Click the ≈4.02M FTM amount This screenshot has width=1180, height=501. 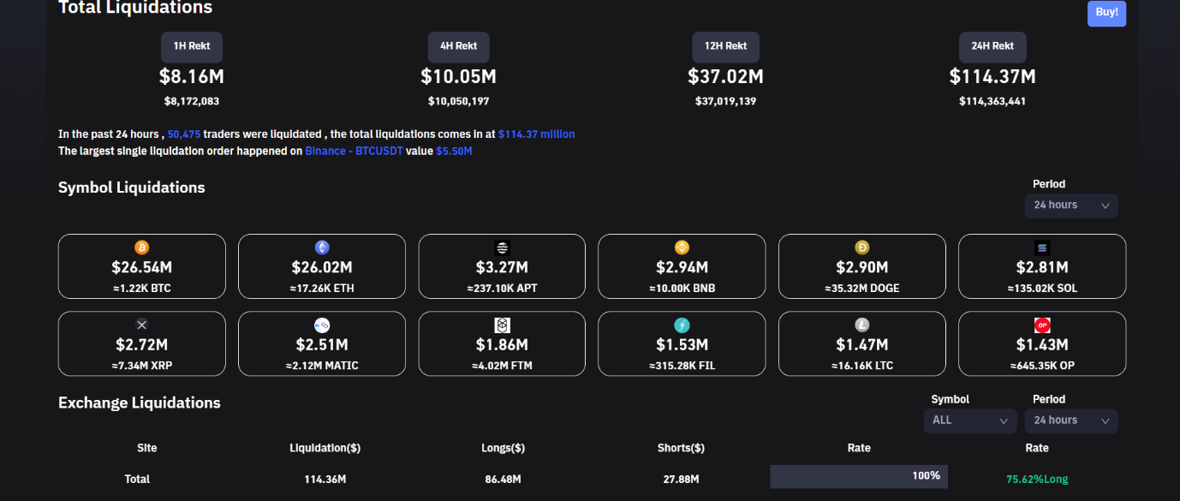(x=503, y=366)
